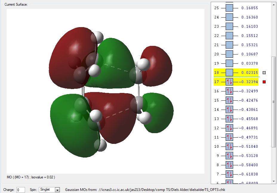
Task: Select orbital 24 occupancy box
Action: coord(229,17)
